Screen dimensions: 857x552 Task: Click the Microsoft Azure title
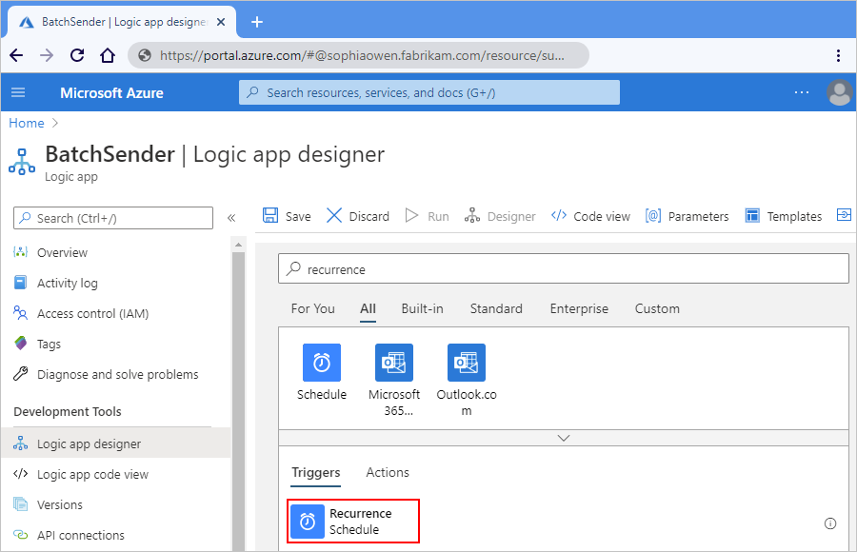(x=111, y=93)
